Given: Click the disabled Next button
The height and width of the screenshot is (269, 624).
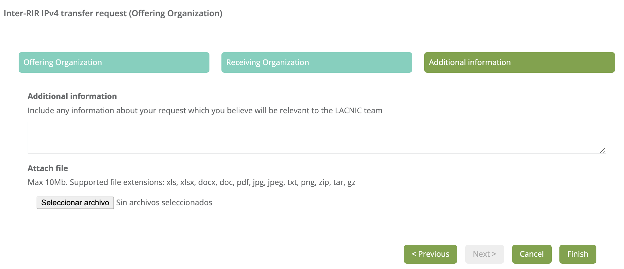Looking at the screenshot, I should tap(484, 254).
